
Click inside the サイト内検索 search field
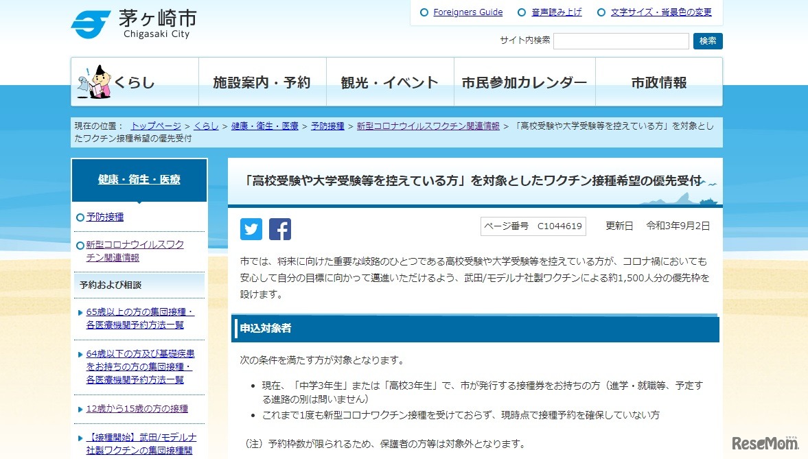point(620,41)
